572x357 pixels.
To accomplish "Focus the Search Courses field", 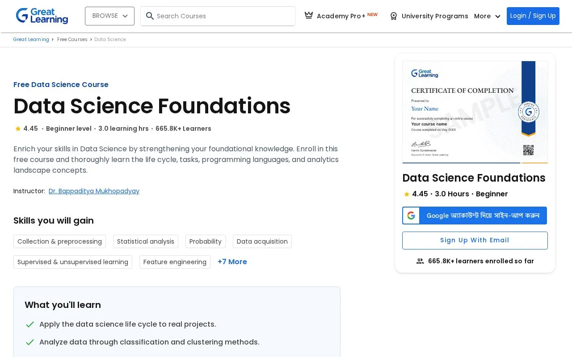I will (218, 16).
